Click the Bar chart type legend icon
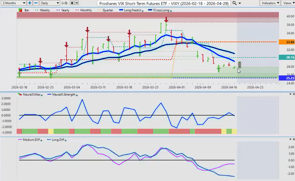Image resolution: width=295 pixels, height=181 pixels. point(21,10)
